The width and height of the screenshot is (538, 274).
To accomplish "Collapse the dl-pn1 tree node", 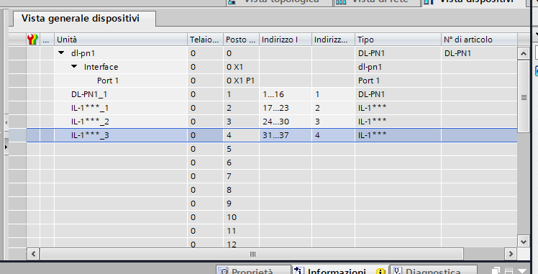I will click(x=61, y=52).
